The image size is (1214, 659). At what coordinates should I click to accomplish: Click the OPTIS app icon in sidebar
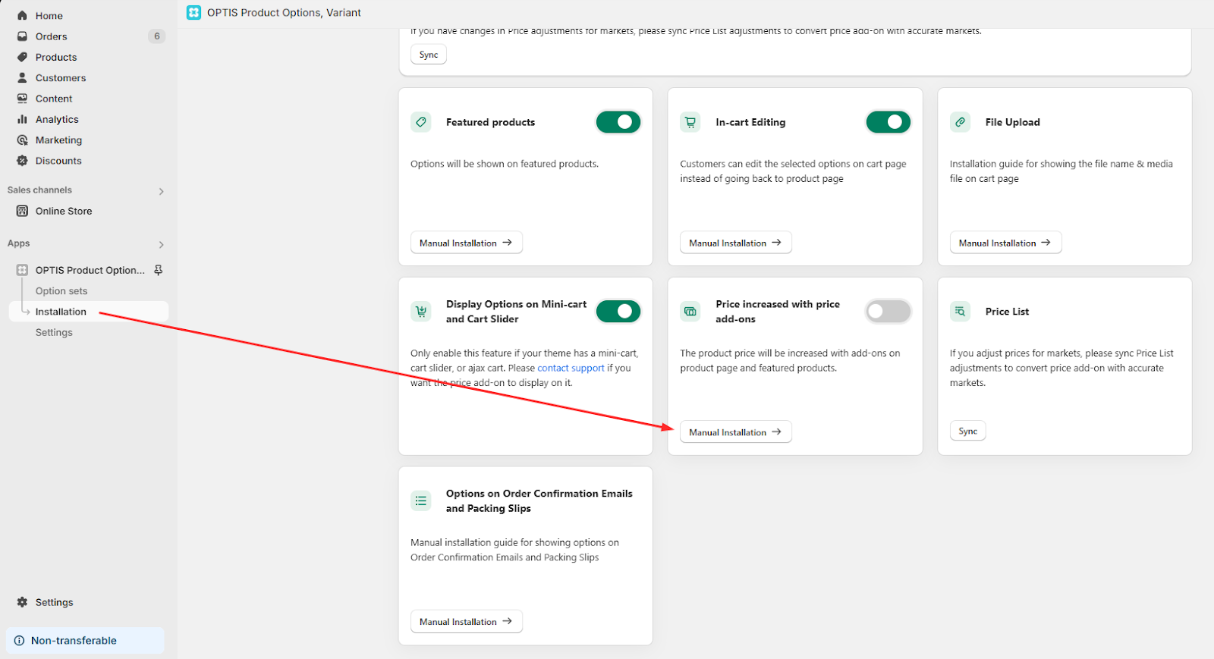(22, 270)
